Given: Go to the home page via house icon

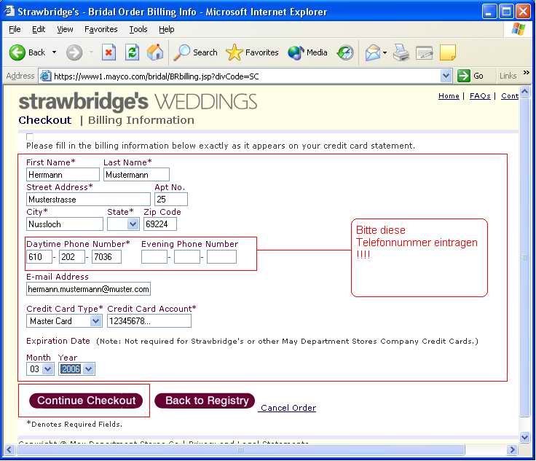Looking at the screenshot, I should tap(155, 52).
